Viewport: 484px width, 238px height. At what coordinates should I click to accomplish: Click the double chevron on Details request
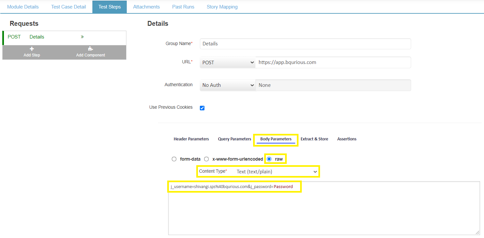point(82,37)
